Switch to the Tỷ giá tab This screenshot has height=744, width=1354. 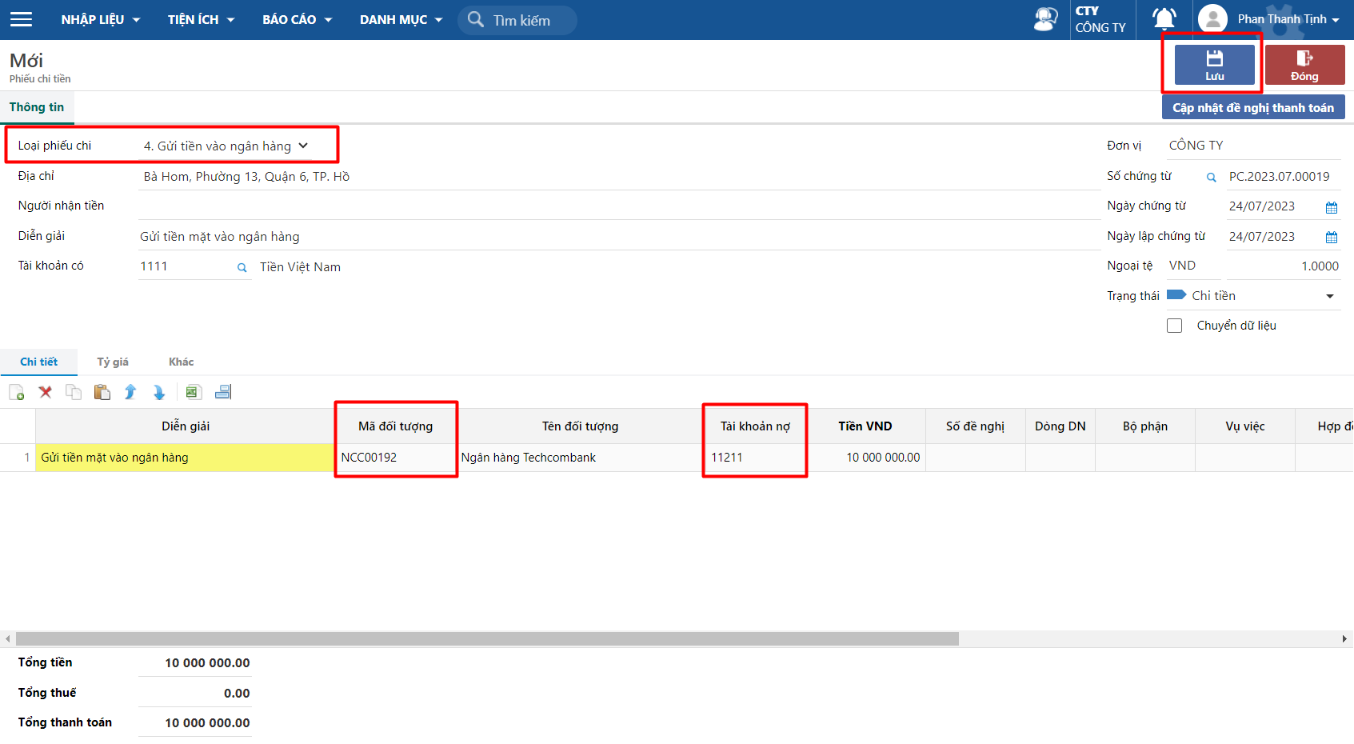coord(113,362)
